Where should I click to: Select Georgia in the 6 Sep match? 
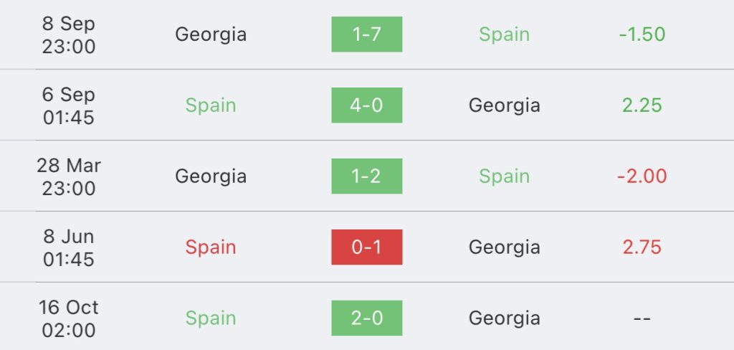[x=504, y=105]
